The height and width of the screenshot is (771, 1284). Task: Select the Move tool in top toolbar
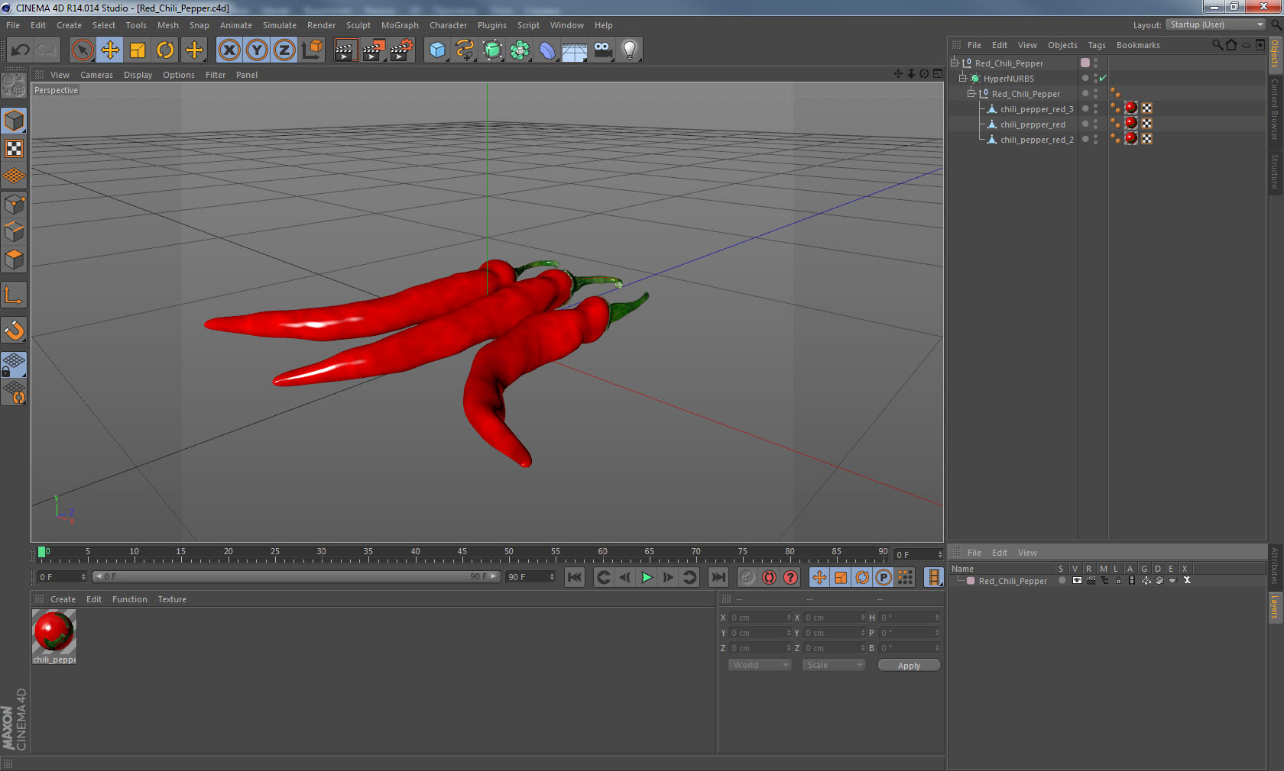tap(109, 50)
